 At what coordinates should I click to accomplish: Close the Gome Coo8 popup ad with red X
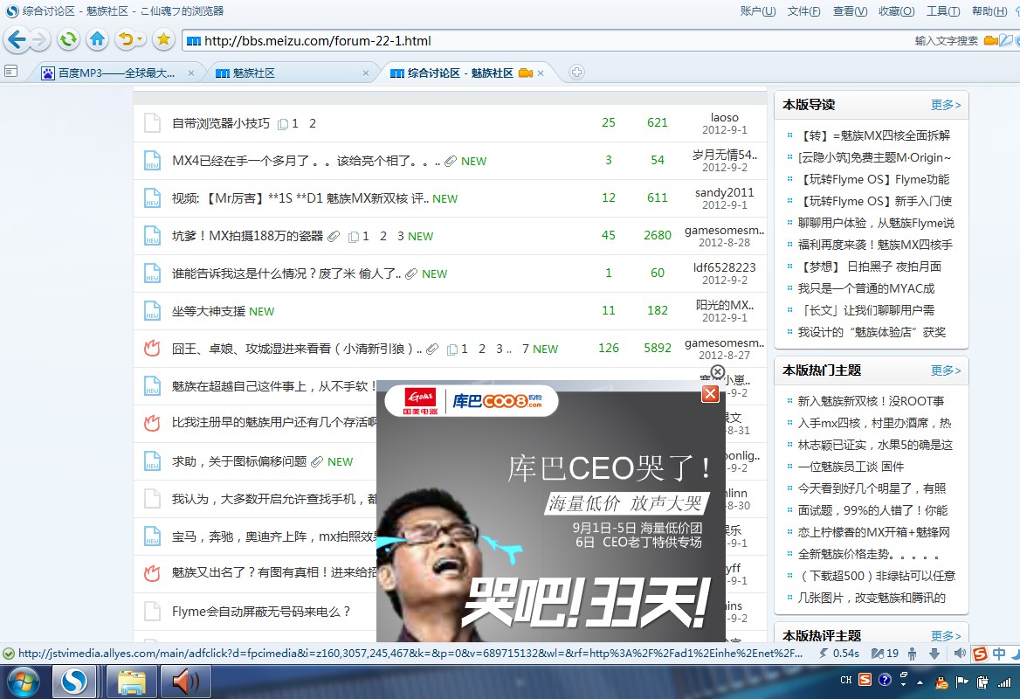(x=710, y=394)
